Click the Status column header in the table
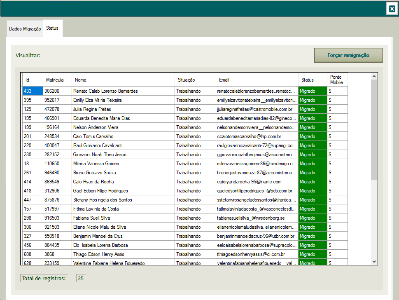 point(313,80)
